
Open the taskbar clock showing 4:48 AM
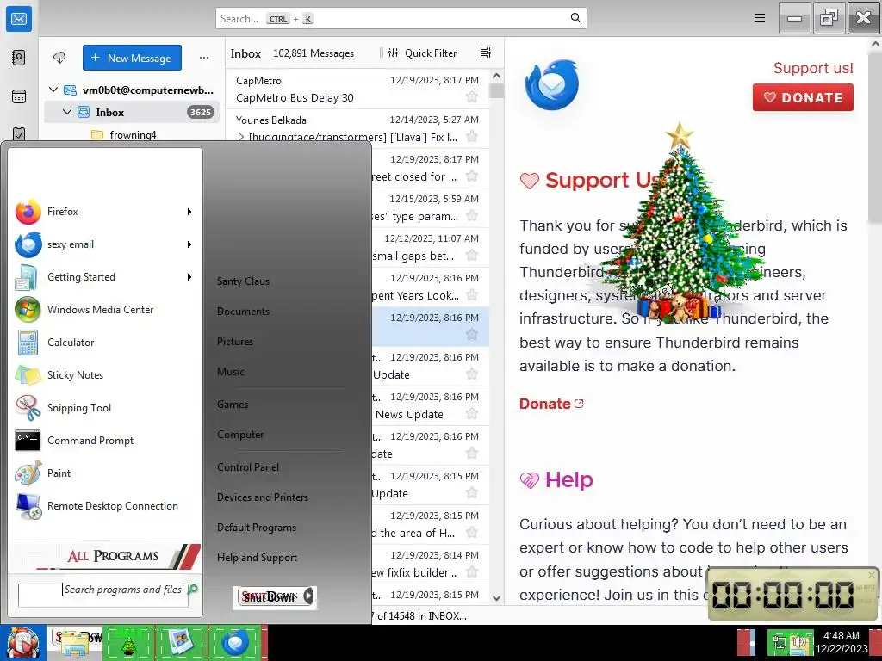(842, 642)
